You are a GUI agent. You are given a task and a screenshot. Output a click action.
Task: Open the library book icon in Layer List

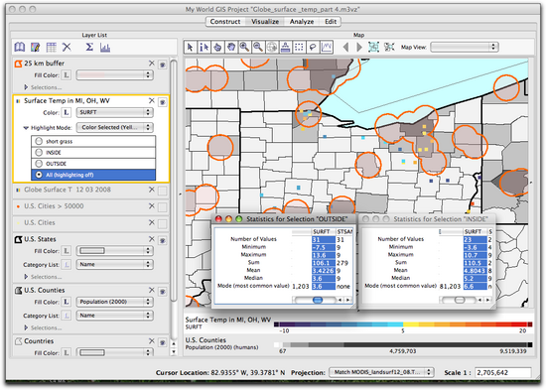coord(20,47)
